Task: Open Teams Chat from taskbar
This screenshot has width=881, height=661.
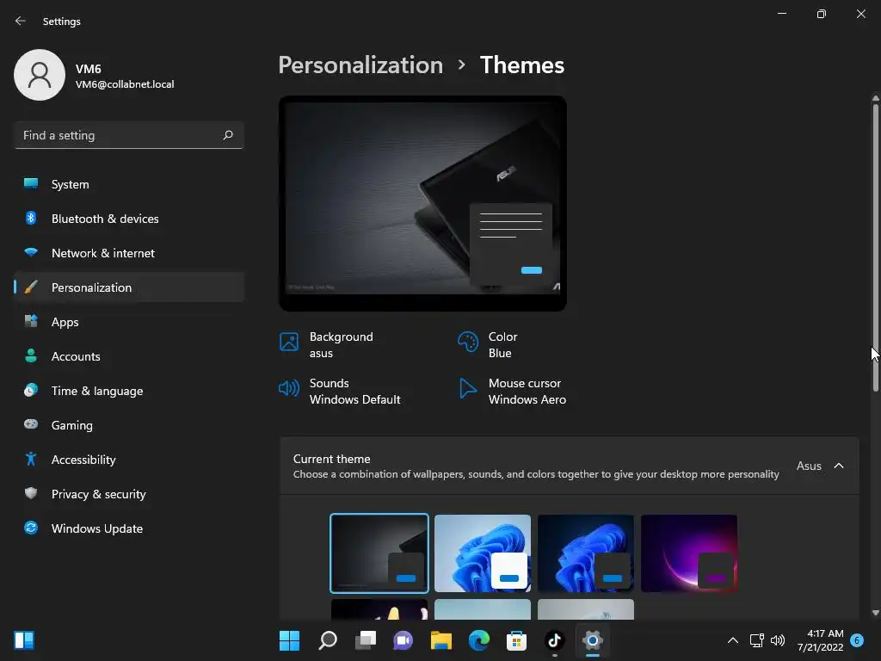Action: [x=403, y=640]
